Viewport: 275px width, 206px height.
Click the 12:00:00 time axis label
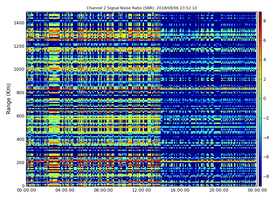coord(142,190)
